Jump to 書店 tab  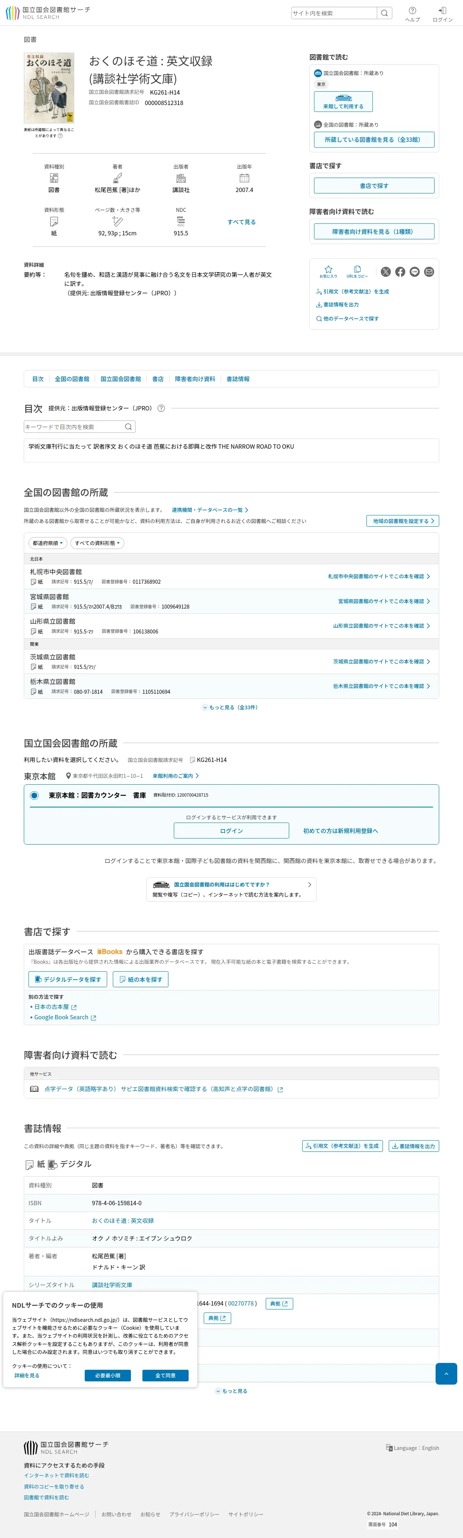point(158,379)
